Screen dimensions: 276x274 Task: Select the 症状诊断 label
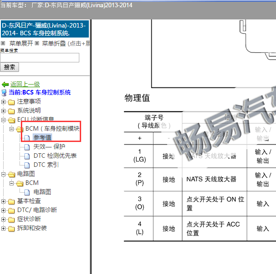pyautogui.click(x=29, y=219)
